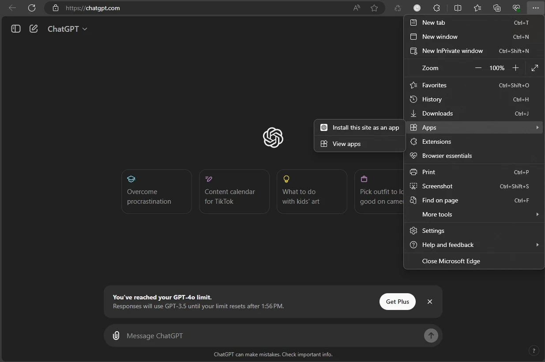Click the 100% zoom level value
This screenshot has width=545, height=362.
point(497,68)
